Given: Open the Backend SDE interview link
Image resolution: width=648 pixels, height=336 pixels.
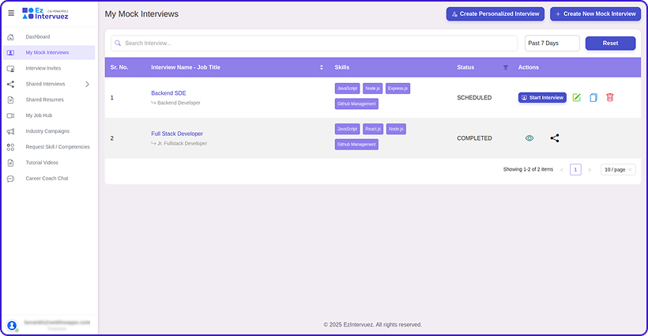Looking at the screenshot, I should 168,93.
